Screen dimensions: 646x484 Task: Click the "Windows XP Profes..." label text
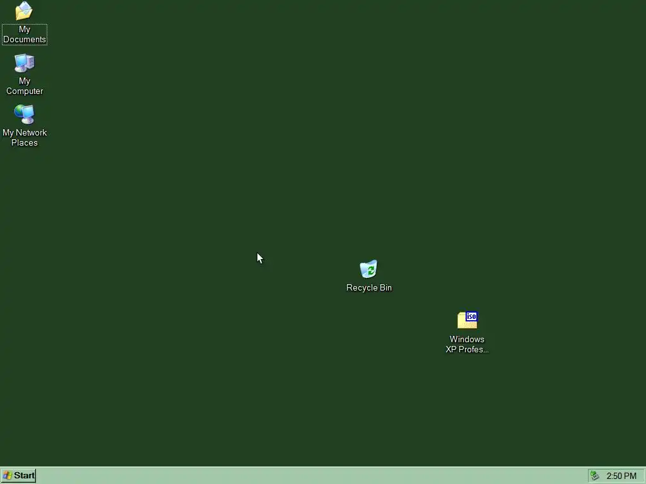(x=467, y=345)
